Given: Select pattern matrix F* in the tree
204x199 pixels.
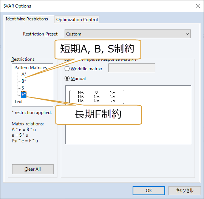Looking at the screenshot, I should [24, 95].
